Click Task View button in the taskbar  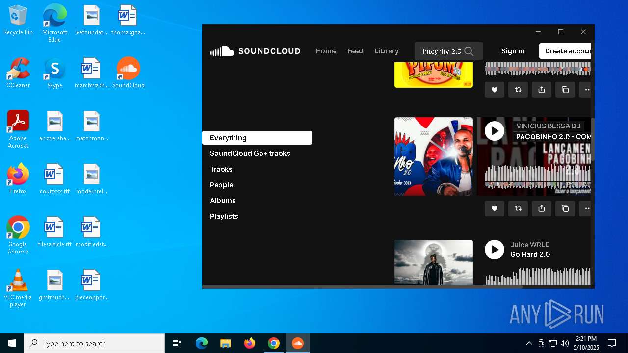tap(177, 343)
